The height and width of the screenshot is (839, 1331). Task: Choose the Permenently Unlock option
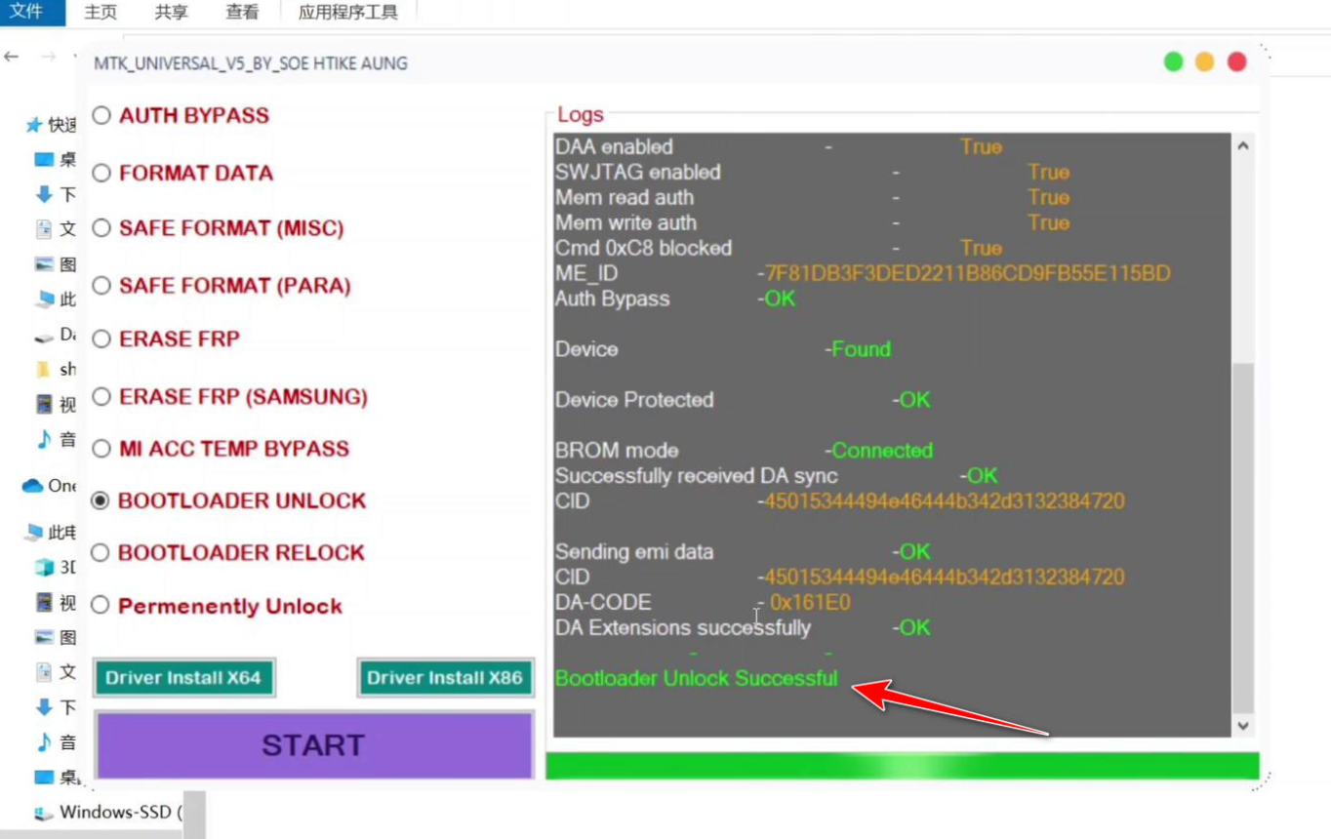point(101,605)
